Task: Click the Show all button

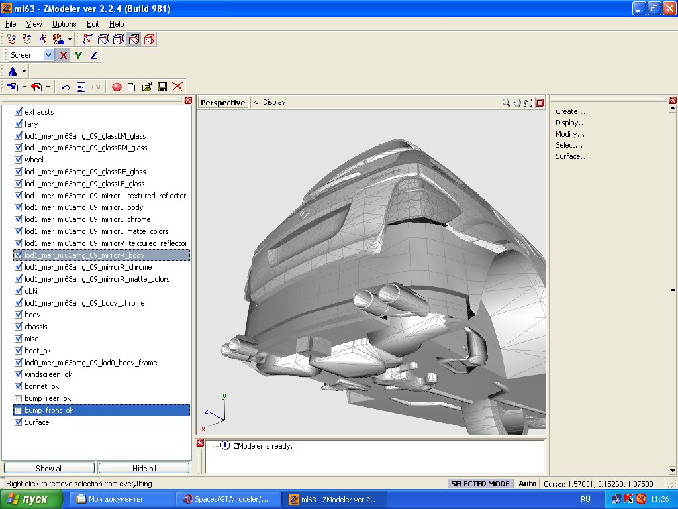Action: [x=49, y=468]
